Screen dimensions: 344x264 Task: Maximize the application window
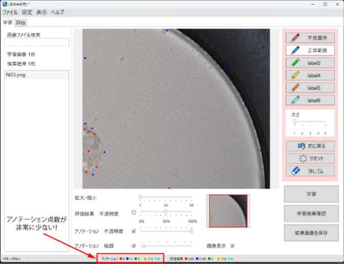point(325,4)
